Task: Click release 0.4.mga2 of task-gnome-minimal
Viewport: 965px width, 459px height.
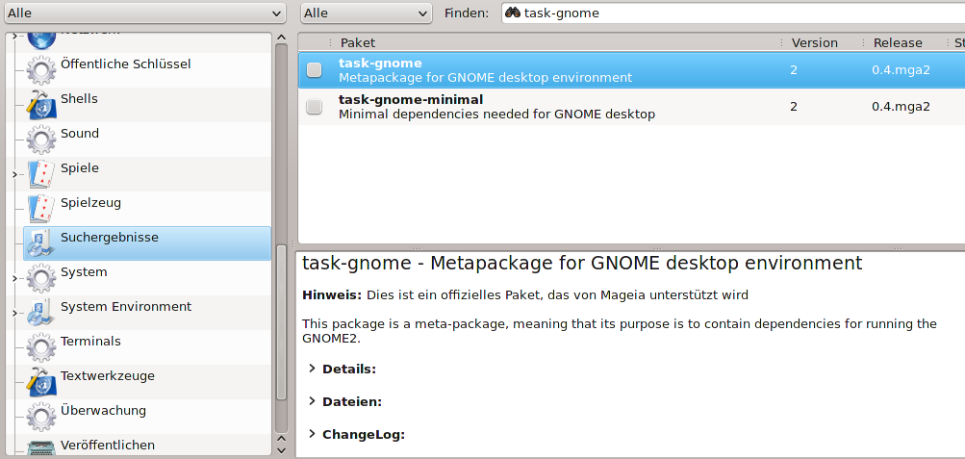Action: pyautogui.click(x=901, y=107)
